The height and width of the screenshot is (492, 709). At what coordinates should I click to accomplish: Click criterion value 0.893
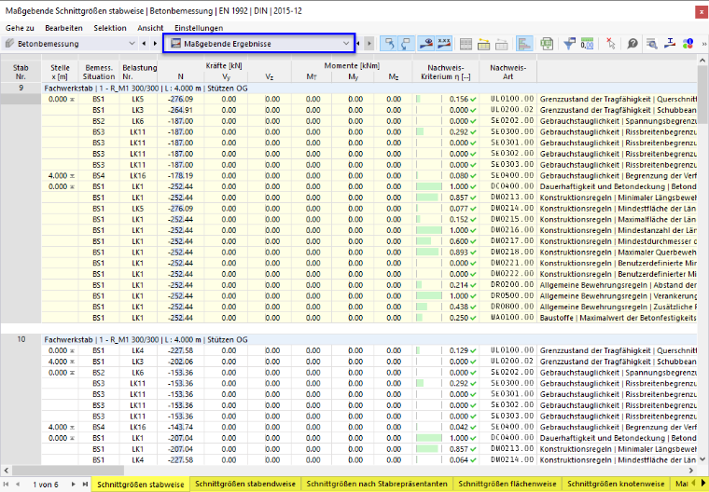[458, 253]
